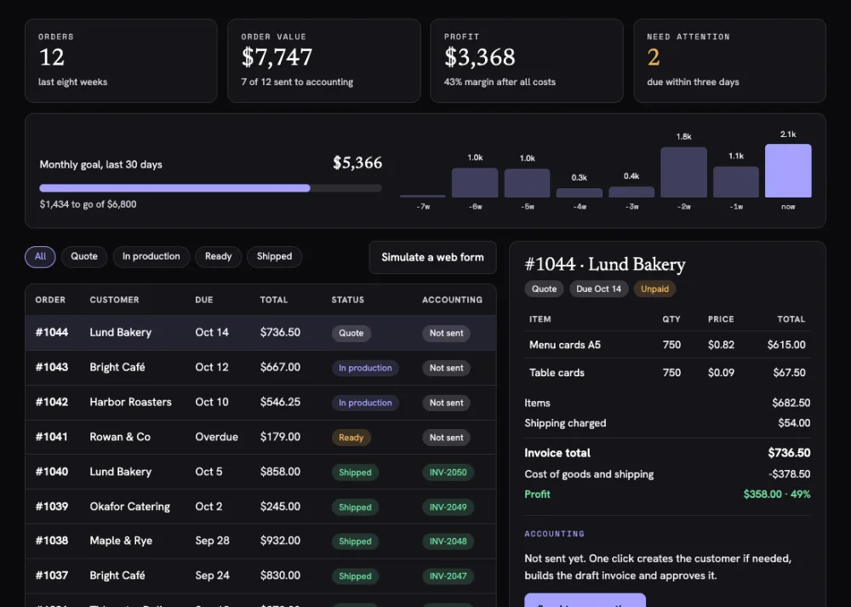Click the DUE column header

point(204,300)
